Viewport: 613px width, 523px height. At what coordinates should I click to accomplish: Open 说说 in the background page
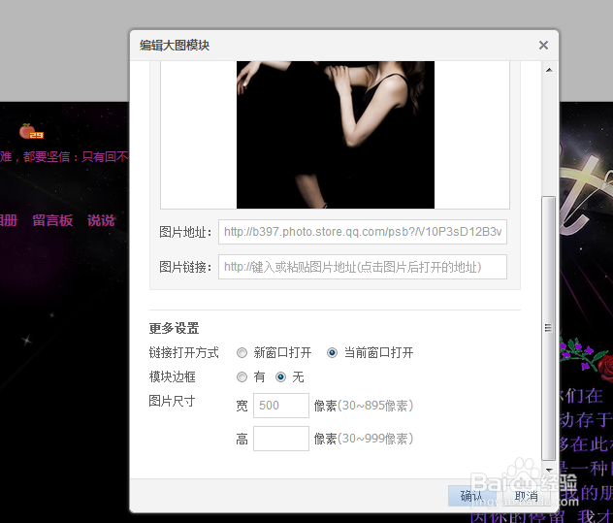click(x=101, y=220)
